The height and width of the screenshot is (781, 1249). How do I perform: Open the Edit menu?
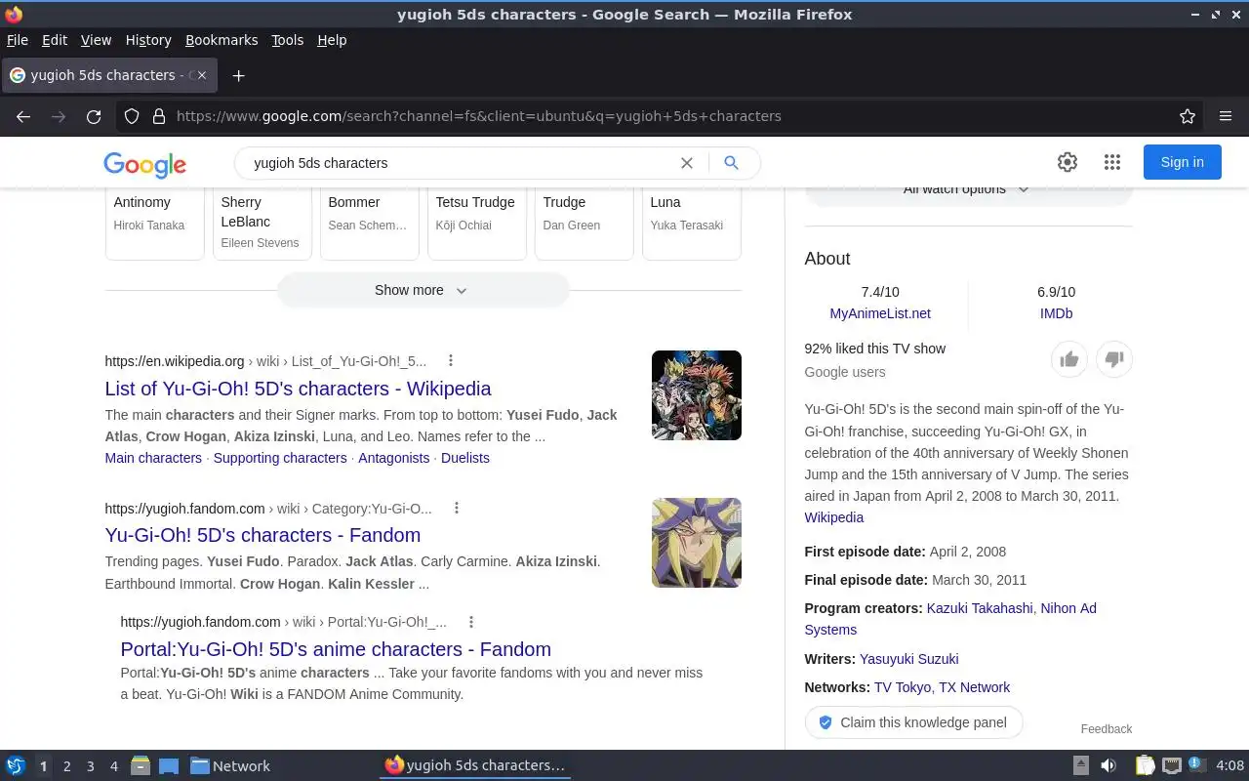coord(55,40)
